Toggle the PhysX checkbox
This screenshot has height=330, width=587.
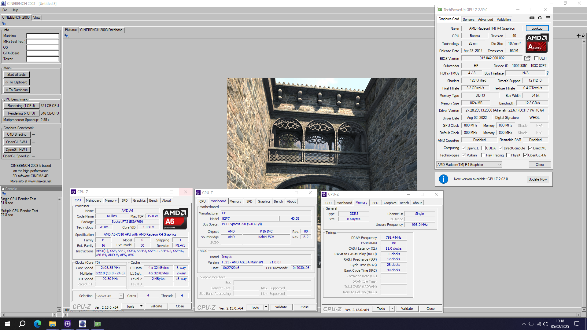(x=508, y=155)
